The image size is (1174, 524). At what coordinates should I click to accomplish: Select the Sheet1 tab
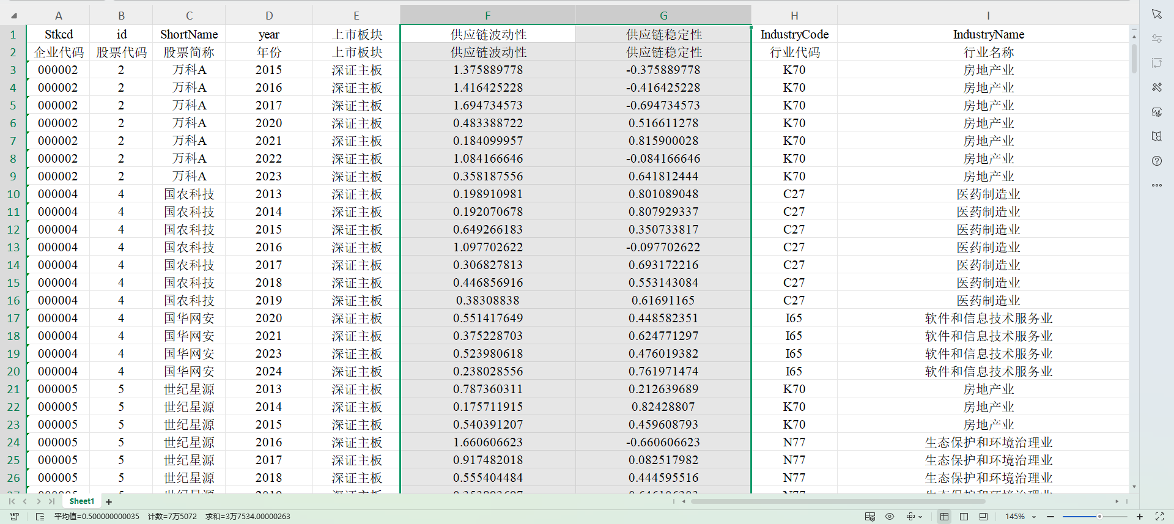point(82,501)
